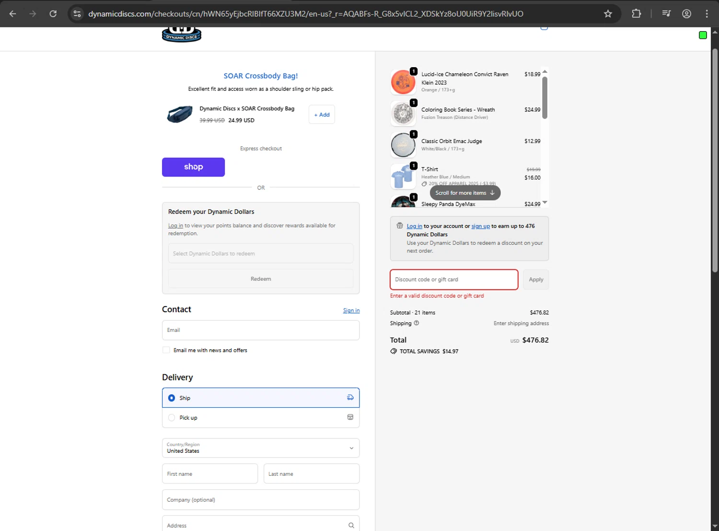The image size is (719, 531).
Task: Click the T-Shirt product thumbnail
Action: click(x=403, y=177)
